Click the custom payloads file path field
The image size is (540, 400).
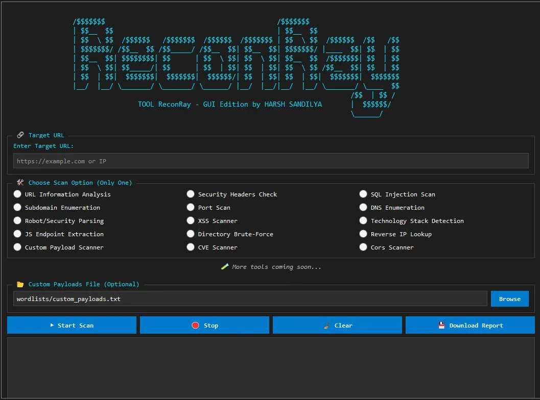[x=250, y=299]
